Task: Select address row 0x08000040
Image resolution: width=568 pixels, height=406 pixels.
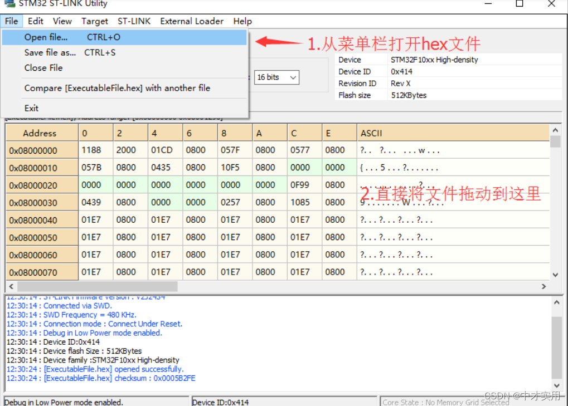Action: coord(42,220)
